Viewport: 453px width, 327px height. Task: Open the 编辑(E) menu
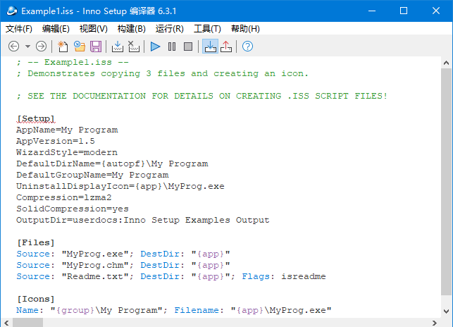point(56,29)
